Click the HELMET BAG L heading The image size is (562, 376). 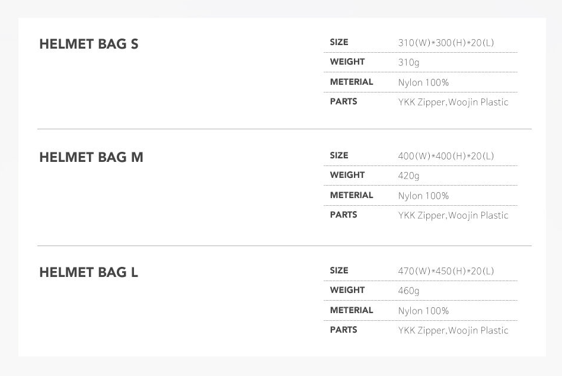tap(89, 272)
